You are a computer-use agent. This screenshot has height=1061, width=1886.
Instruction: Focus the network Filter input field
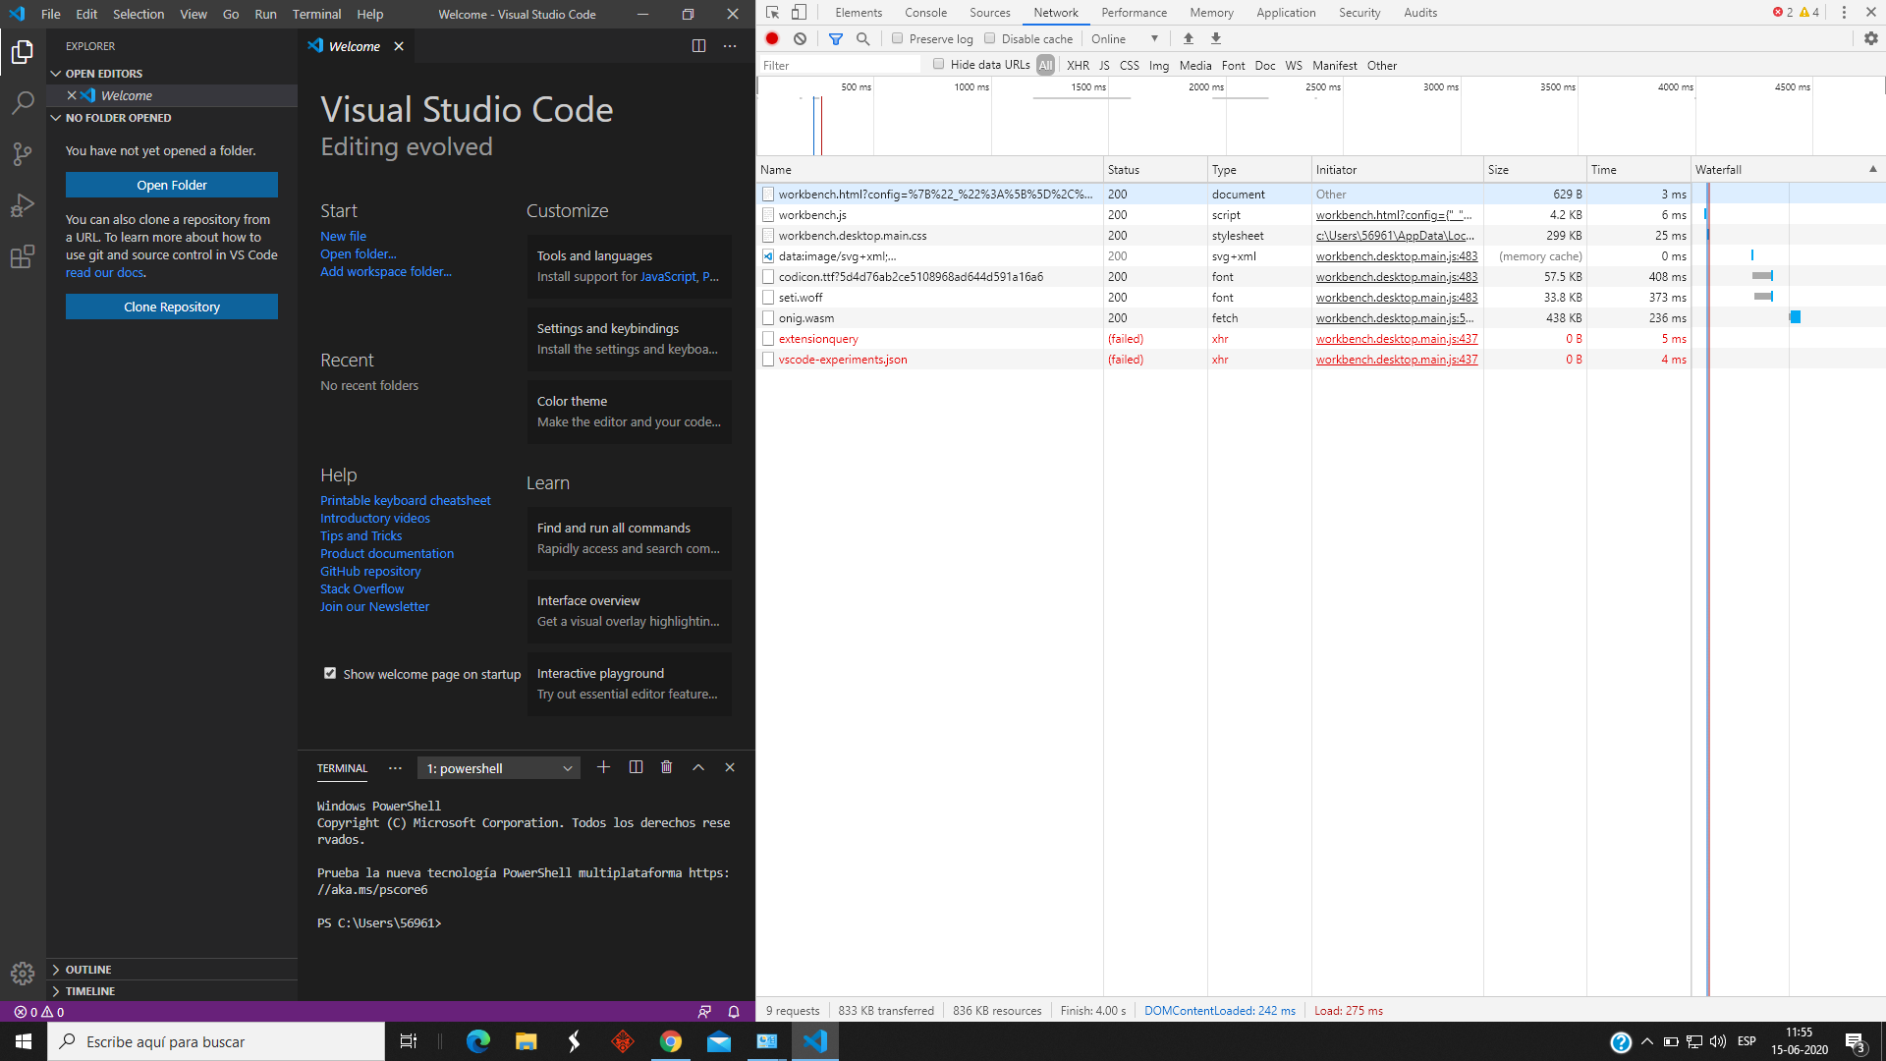(840, 65)
